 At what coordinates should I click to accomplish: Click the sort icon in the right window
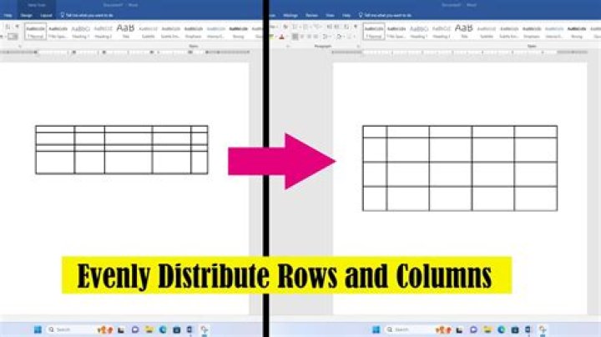346,27
